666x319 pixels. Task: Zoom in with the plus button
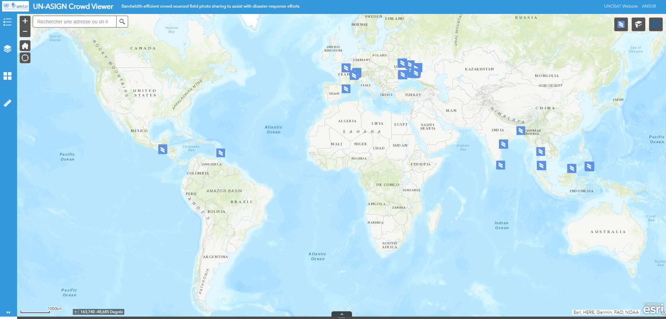(x=25, y=21)
